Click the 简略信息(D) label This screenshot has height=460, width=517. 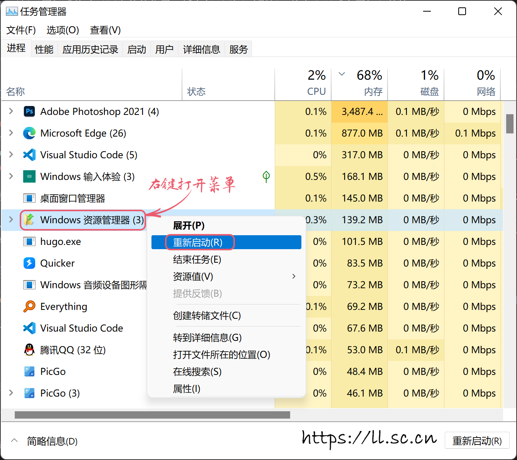pyautogui.click(x=52, y=441)
